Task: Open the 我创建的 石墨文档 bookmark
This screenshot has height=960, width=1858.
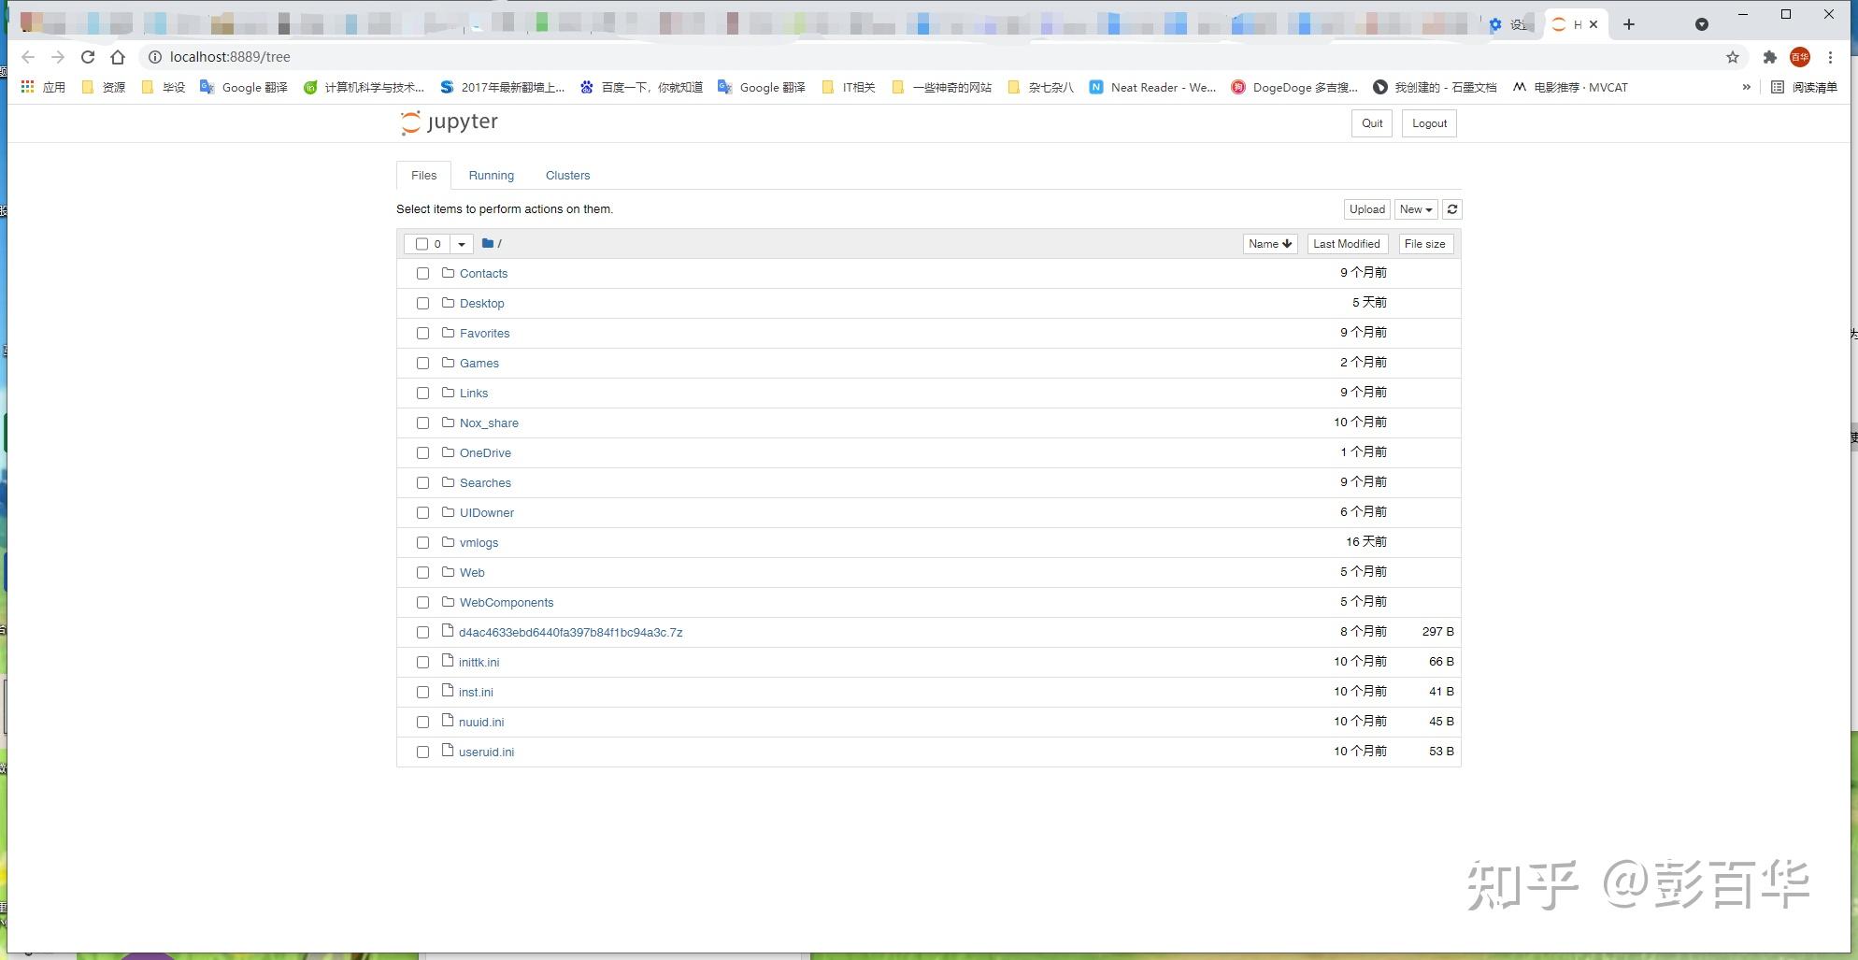Action: 1435,87
